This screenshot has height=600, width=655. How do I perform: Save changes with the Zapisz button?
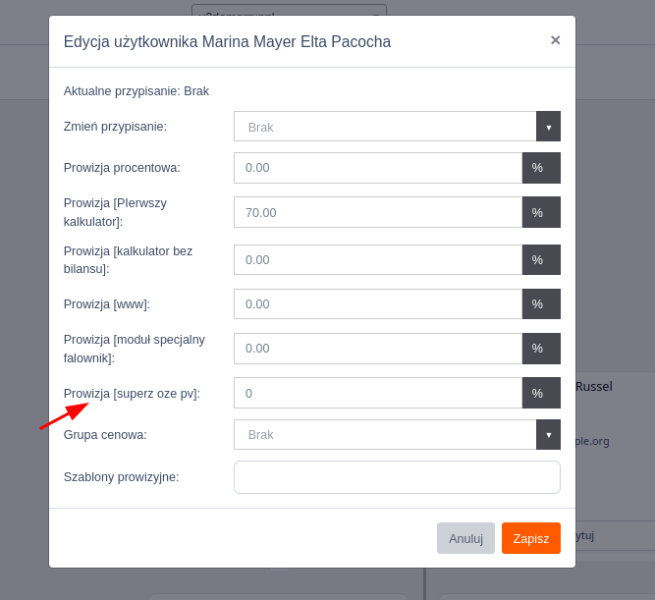pyautogui.click(x=531, y=538)
